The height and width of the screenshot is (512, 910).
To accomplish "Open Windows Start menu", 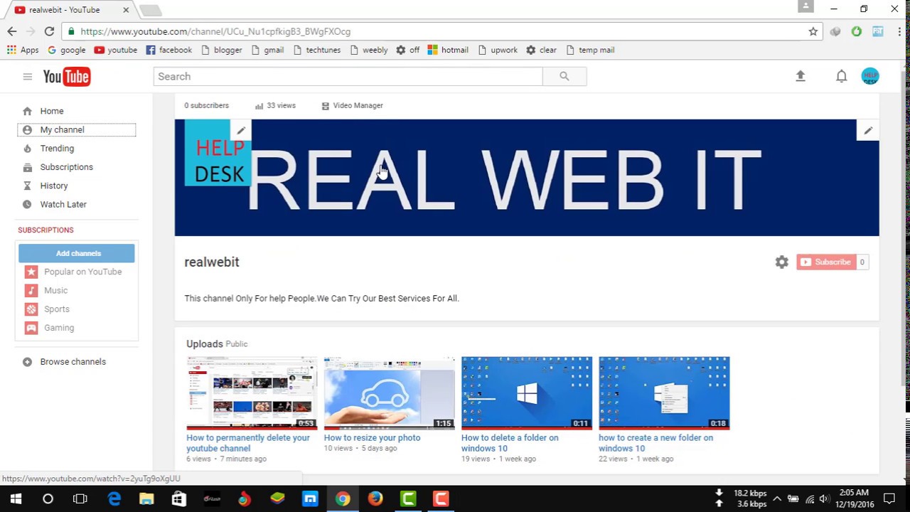I will point(16,499).
